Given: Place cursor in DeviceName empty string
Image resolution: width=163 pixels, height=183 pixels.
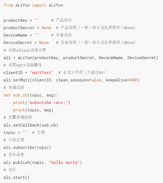Looking at the screenshot, I should coord(37,35).
